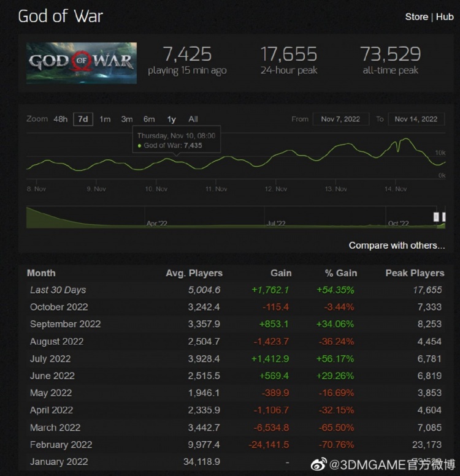Set chart zoom to All
The height and width of the screenshot is (476, 460).
[193, 119]
